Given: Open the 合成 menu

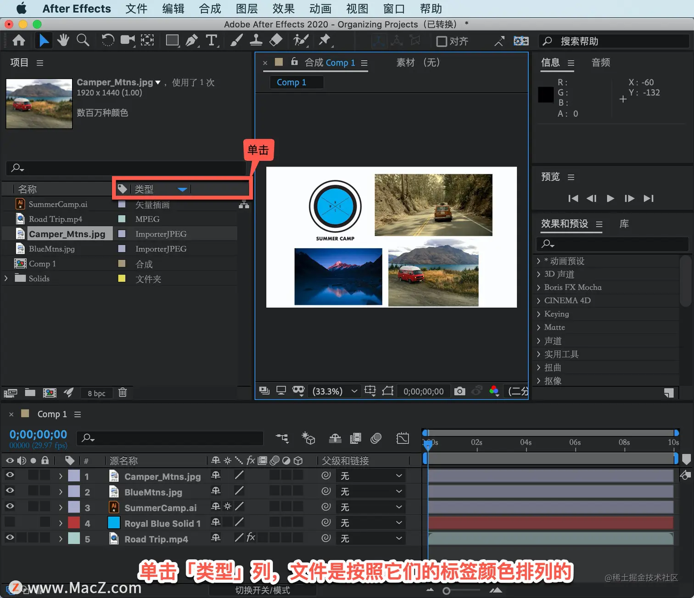Looking at the screenshot, I should (x=210, y=9).
